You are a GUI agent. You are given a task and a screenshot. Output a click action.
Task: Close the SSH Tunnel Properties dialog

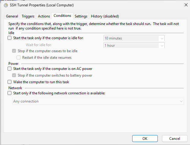coord(184,5)
